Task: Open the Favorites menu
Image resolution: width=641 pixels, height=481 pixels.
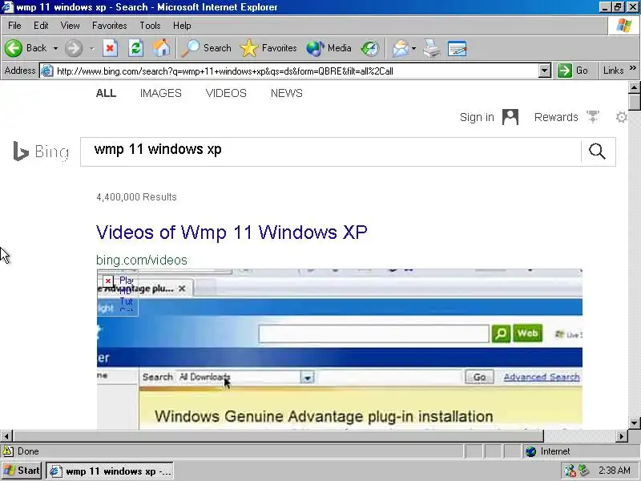Action: click(110, 26)
